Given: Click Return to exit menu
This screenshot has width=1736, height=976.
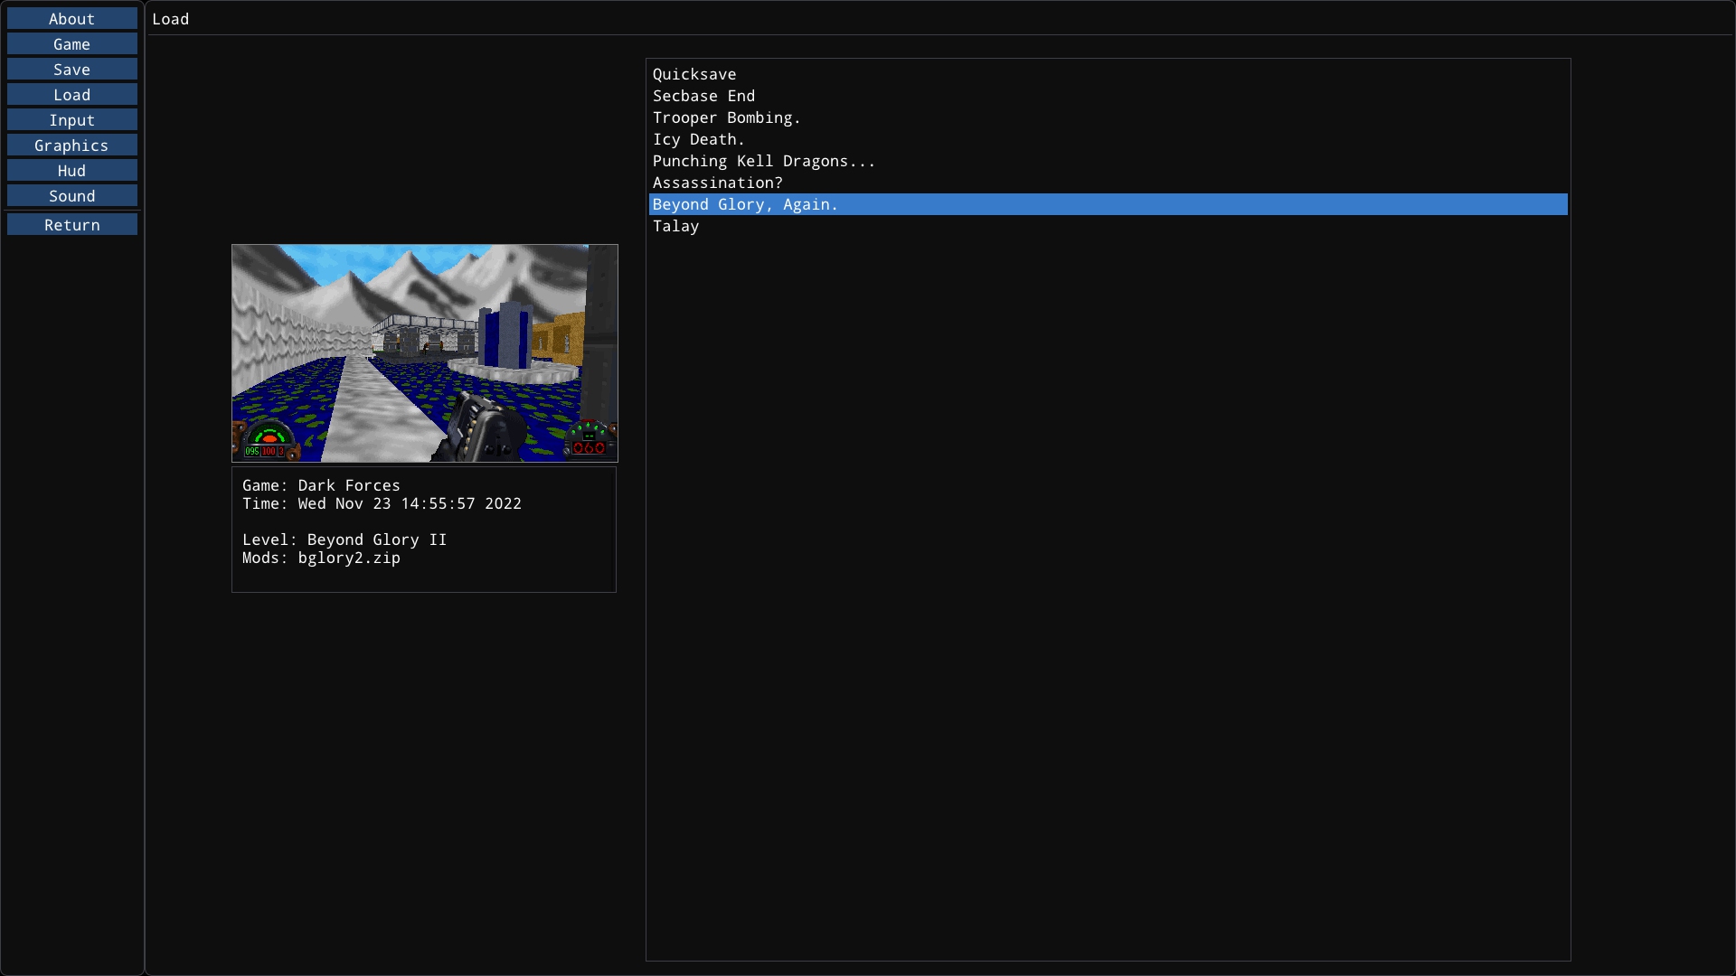Looking at the screenshot, I should [71, 224].
